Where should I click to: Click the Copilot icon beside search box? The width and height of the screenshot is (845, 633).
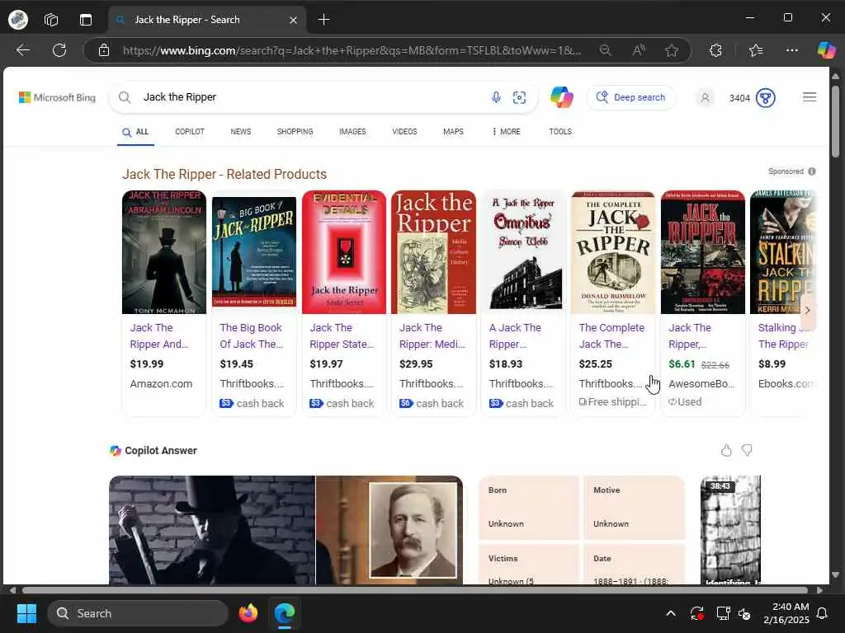point(561,97)
